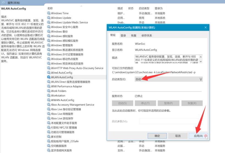The width and height of the screenshot is (225, 153).
Task: Click the gear icon beside Windows Time
Action: (x=49, y=13)
